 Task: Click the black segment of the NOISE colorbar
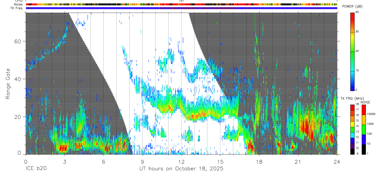[364, 149]
